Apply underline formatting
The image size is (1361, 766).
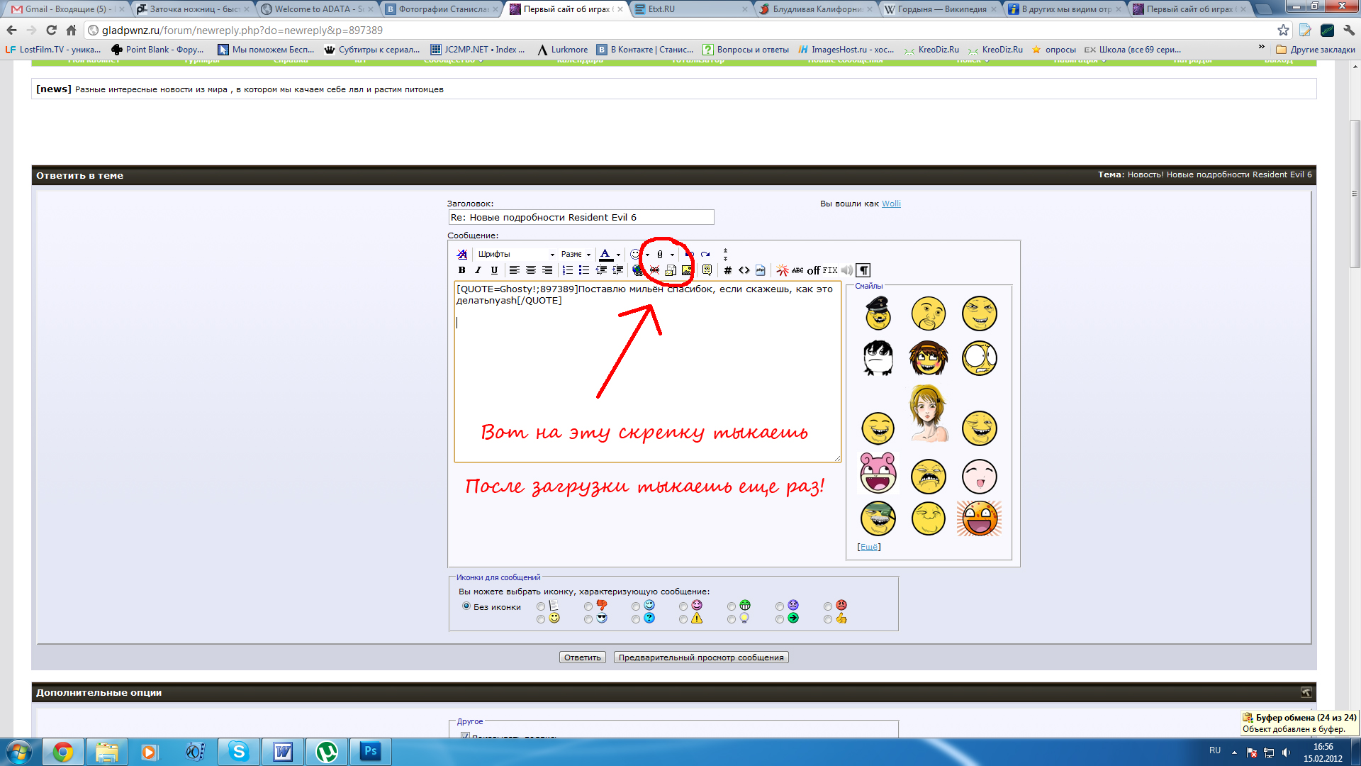click(494, 270)
